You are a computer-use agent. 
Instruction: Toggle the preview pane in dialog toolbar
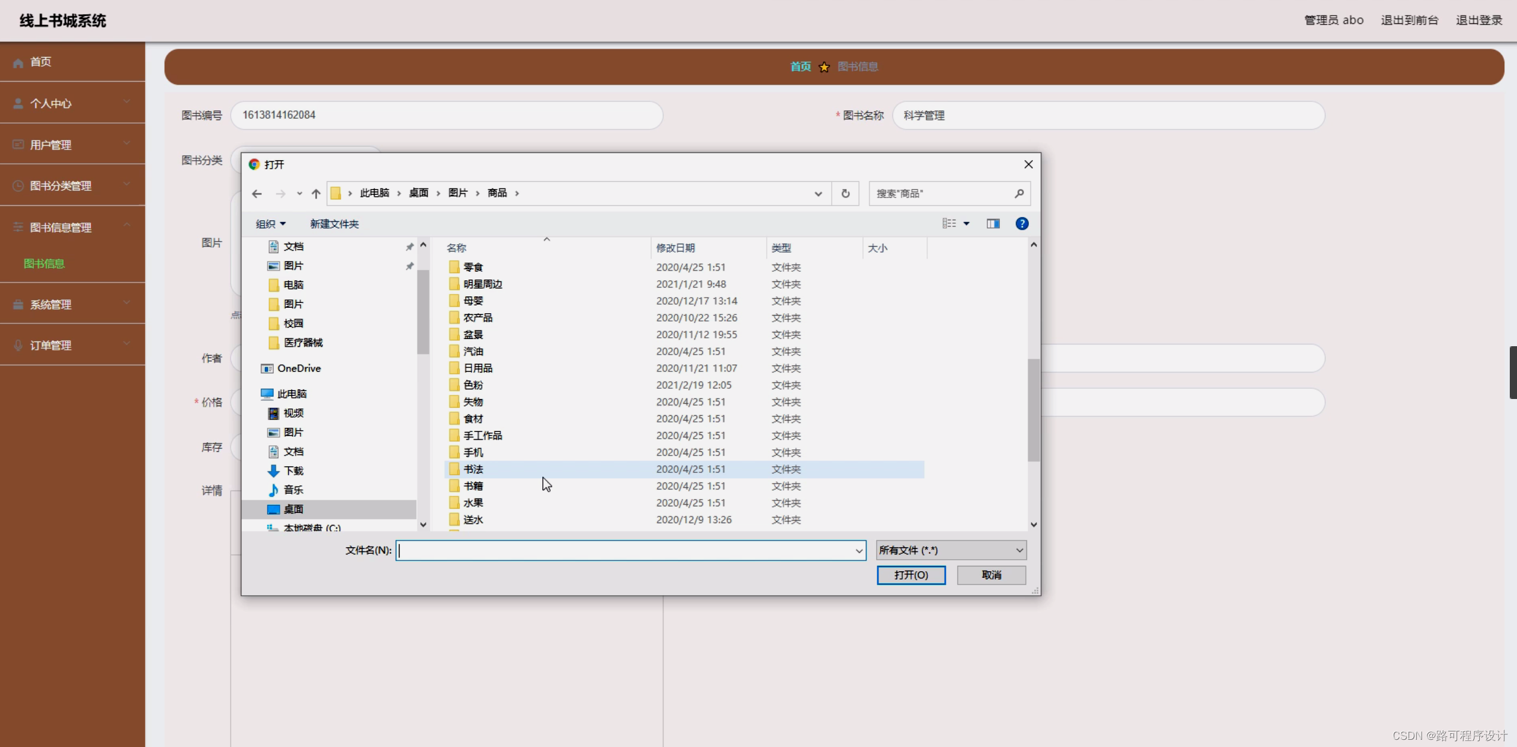click(992, 223)
